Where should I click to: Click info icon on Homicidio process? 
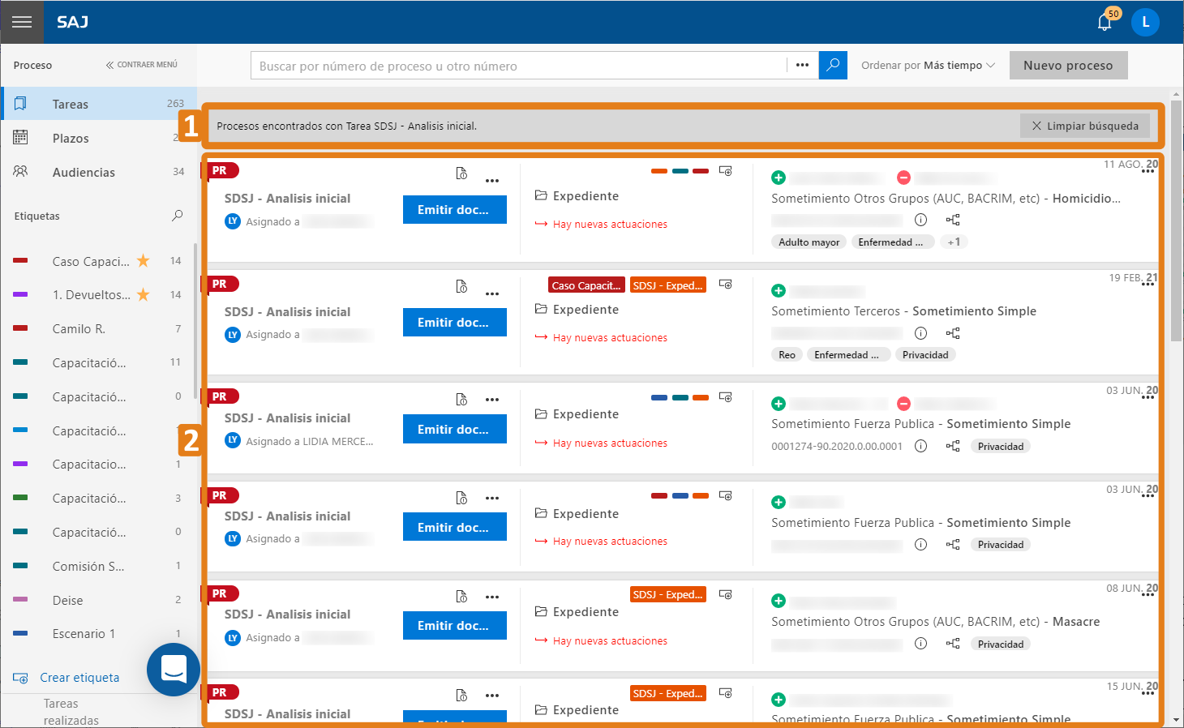(920, 220)
